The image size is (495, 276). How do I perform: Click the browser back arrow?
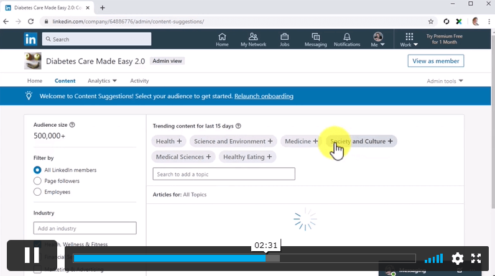pyautogui.click(x=6, y=22)
